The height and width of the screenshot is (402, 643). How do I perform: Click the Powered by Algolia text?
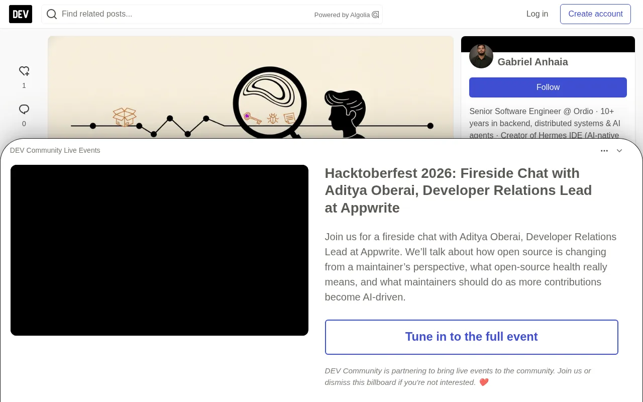point(342,15)
